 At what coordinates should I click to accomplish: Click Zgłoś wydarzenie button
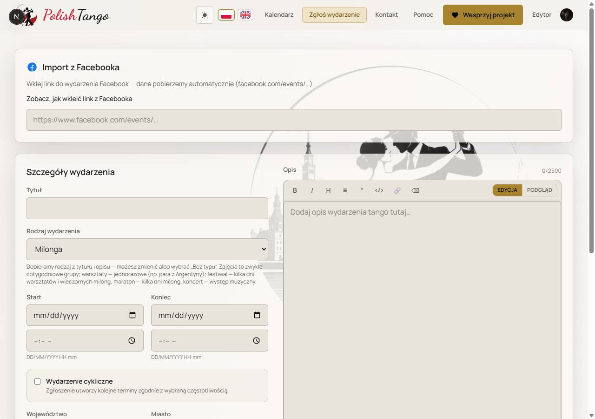click(x=334, y=15)
